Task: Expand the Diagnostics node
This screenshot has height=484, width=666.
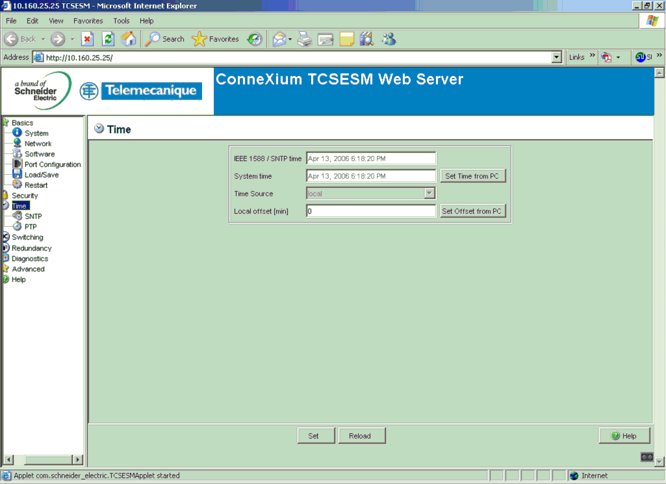Action: 30,259
